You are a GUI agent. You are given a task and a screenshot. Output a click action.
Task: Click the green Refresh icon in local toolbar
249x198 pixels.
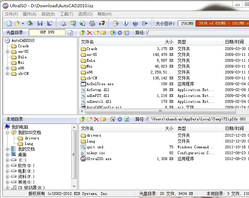coord(127,119)
